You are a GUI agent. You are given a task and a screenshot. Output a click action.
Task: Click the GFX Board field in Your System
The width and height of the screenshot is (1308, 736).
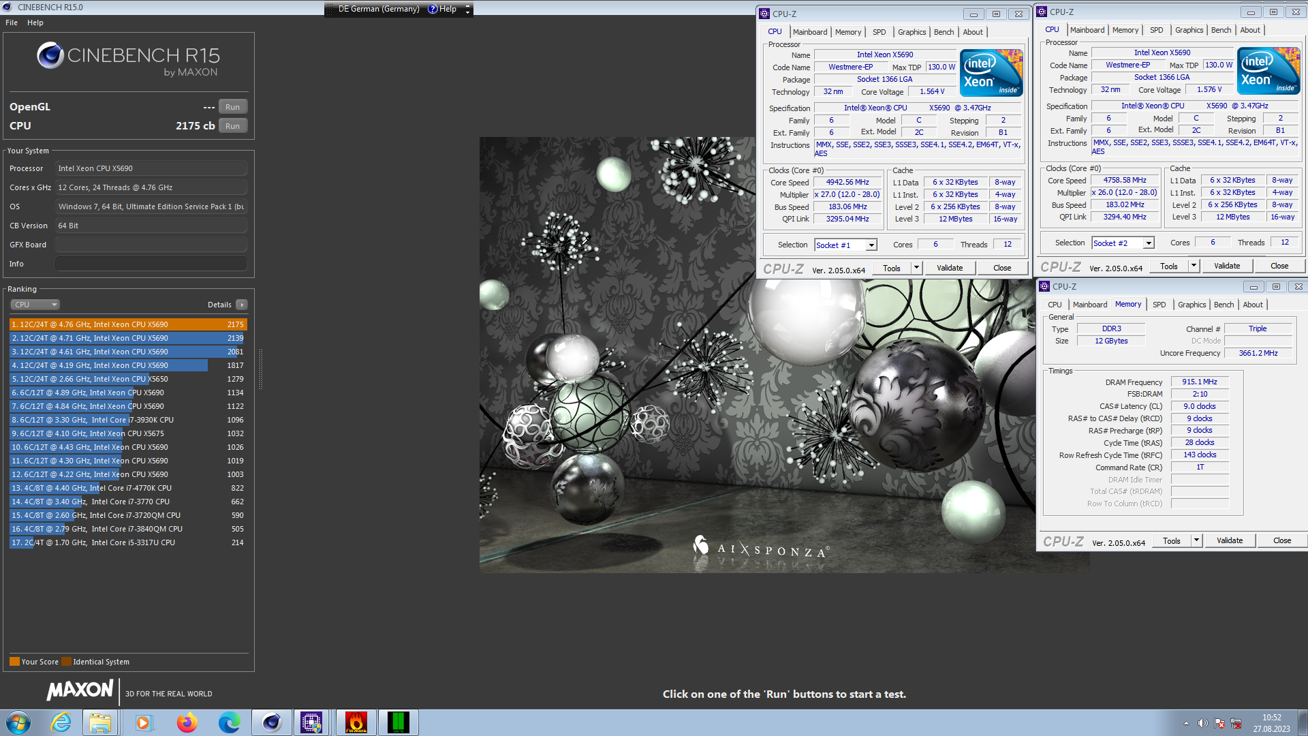[151, 245]
